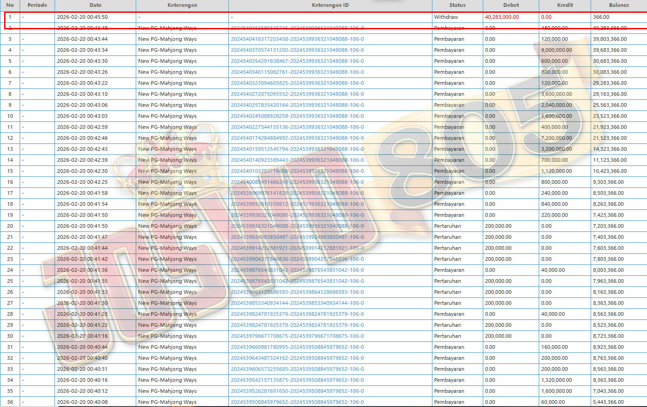Follow the transaction ID link in row 20
This screenshot has width=647, height=407.
(x=297, y=226)
